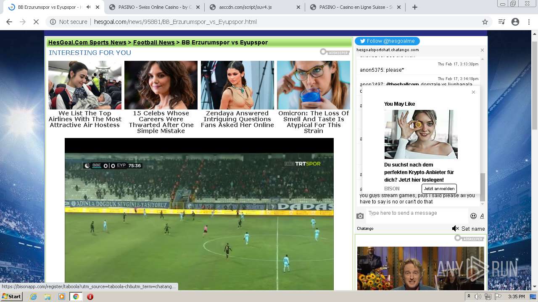
Task: Open the Opera taskbar icon
Action: coord(90,297)
